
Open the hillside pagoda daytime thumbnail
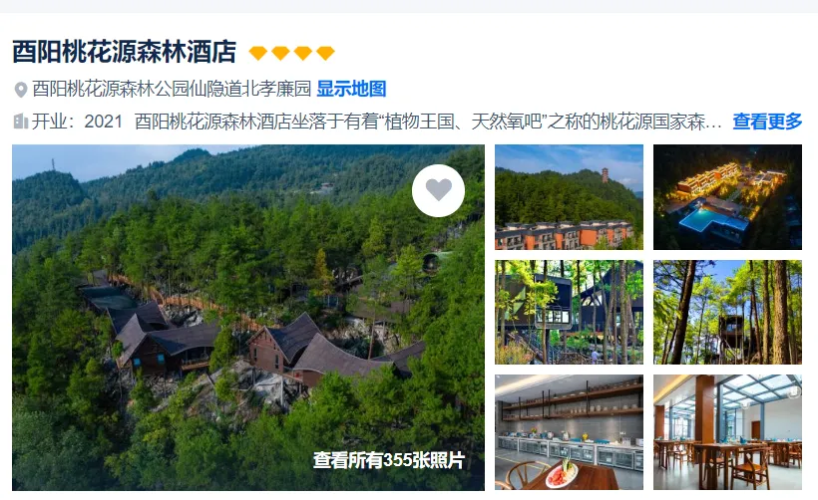tap(570, 197)
